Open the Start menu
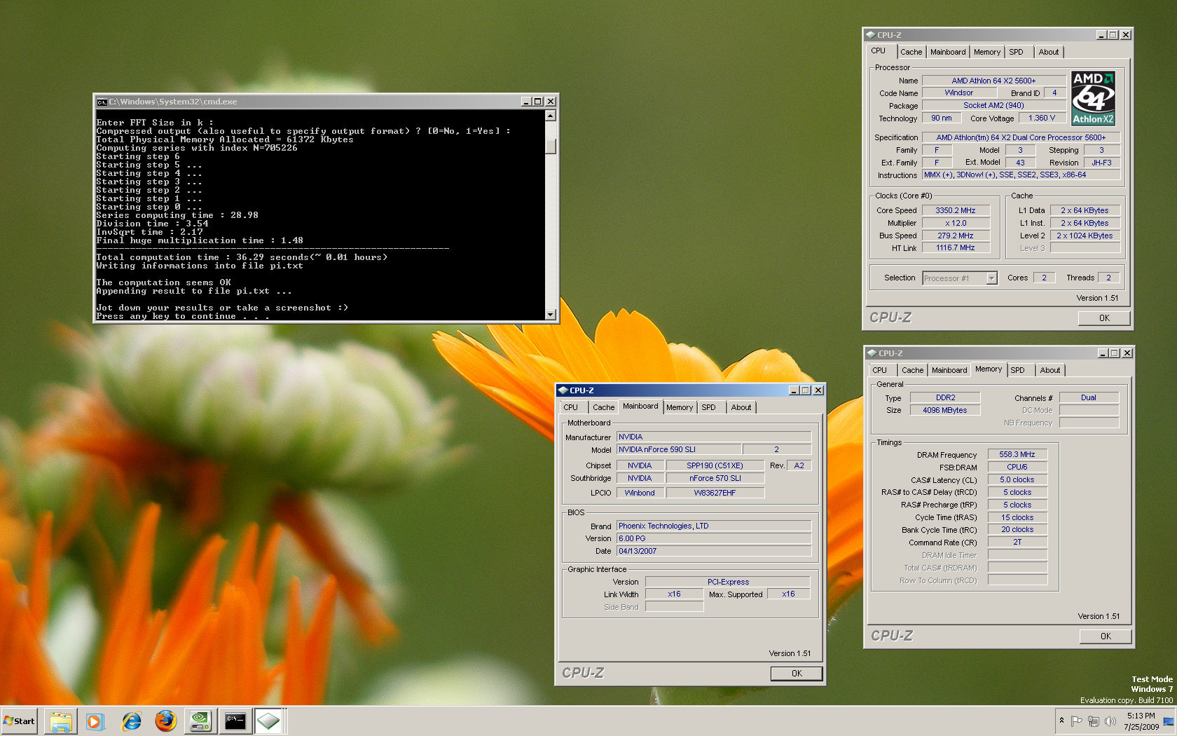1177x736 pixels. (x=19, y=721)
